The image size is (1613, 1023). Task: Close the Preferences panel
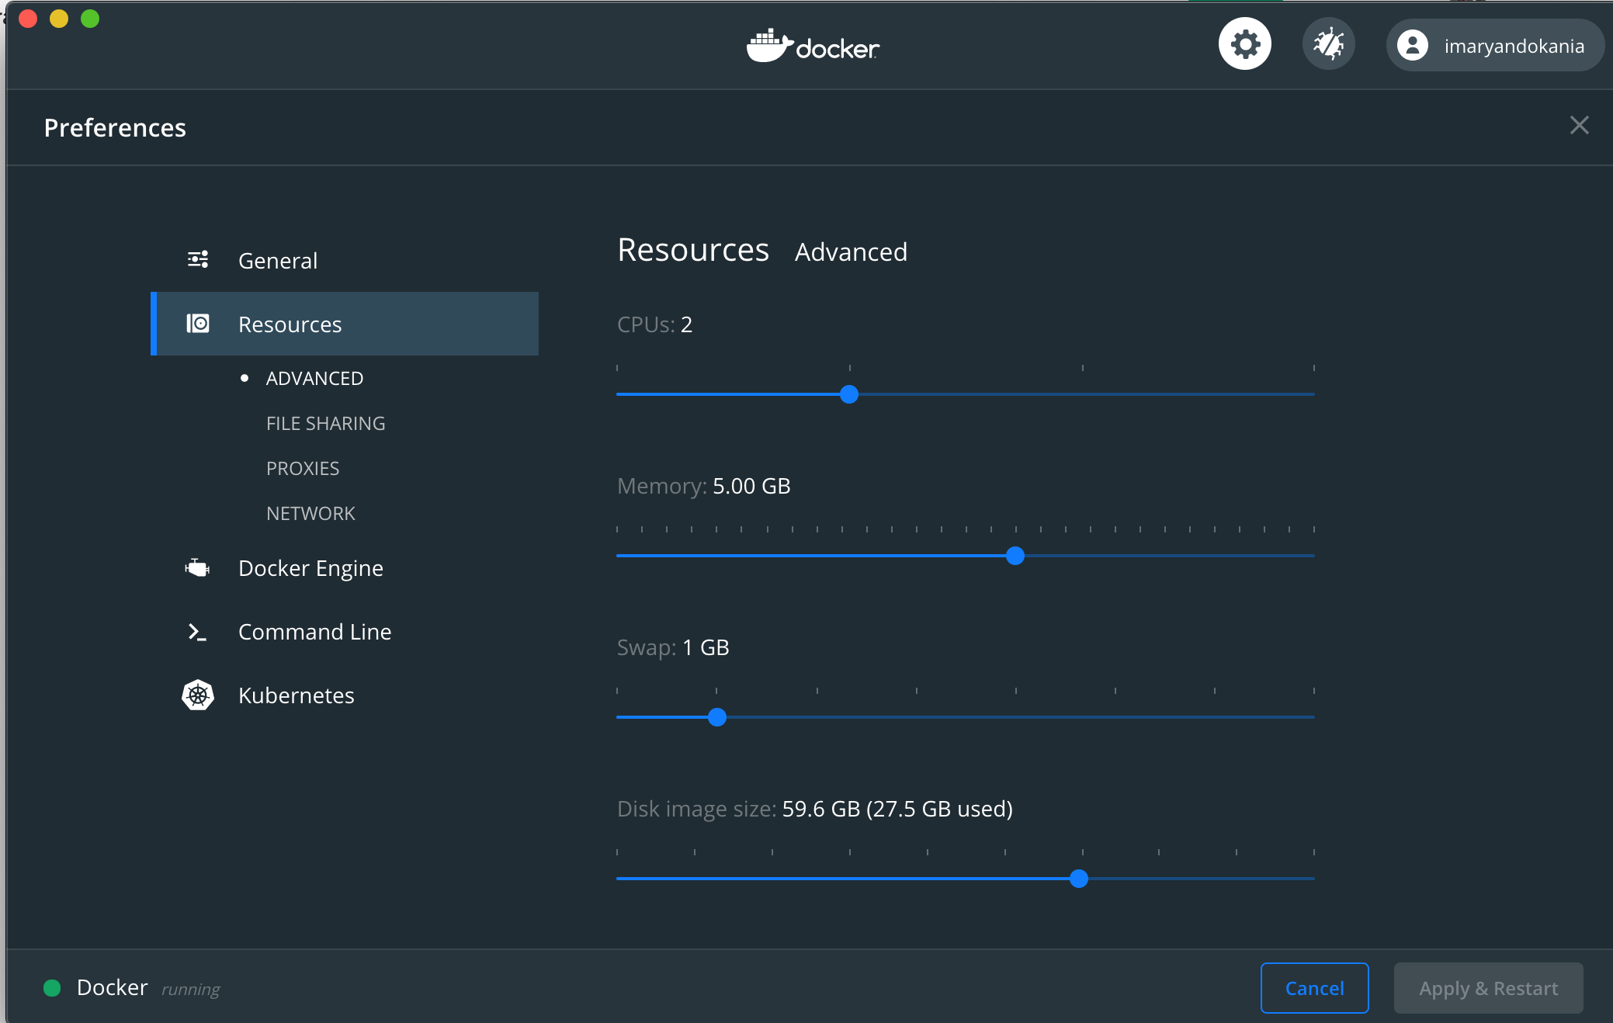click(1579, 125)
